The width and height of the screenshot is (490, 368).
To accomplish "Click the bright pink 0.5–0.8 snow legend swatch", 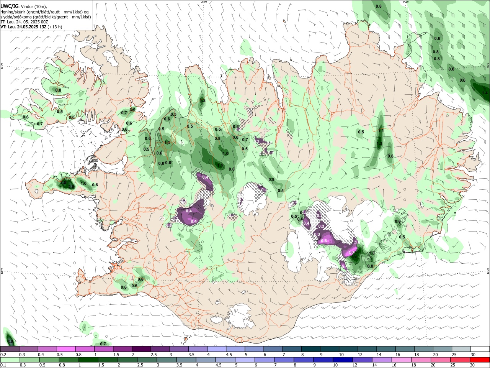I will point(66,349).
